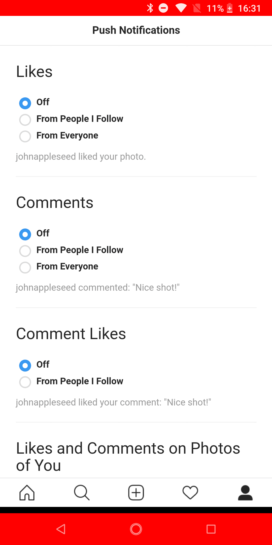Tap the Push Notifications title

point(136,30)
